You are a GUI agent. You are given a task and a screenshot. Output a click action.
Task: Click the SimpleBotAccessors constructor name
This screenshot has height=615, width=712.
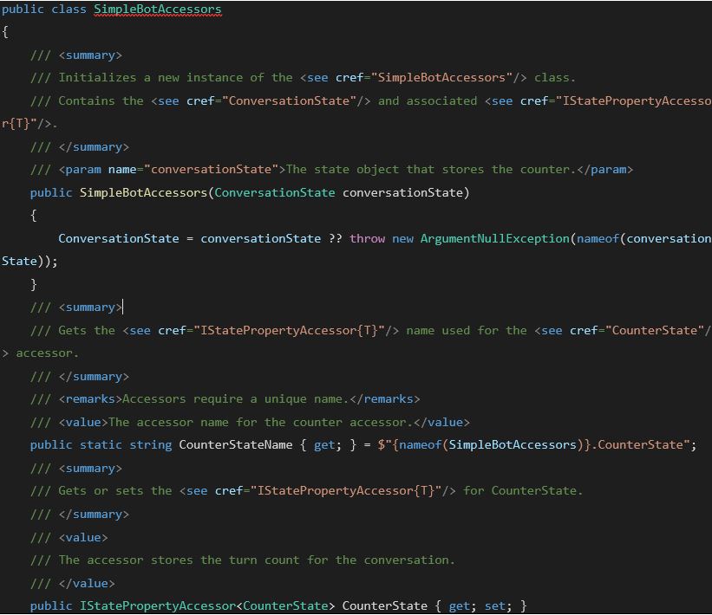(143, 193)
